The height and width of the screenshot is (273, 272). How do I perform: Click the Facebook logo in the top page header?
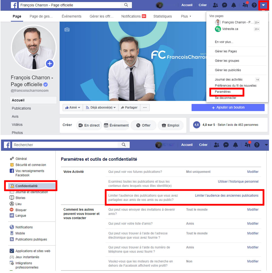[x=14, y=5]
